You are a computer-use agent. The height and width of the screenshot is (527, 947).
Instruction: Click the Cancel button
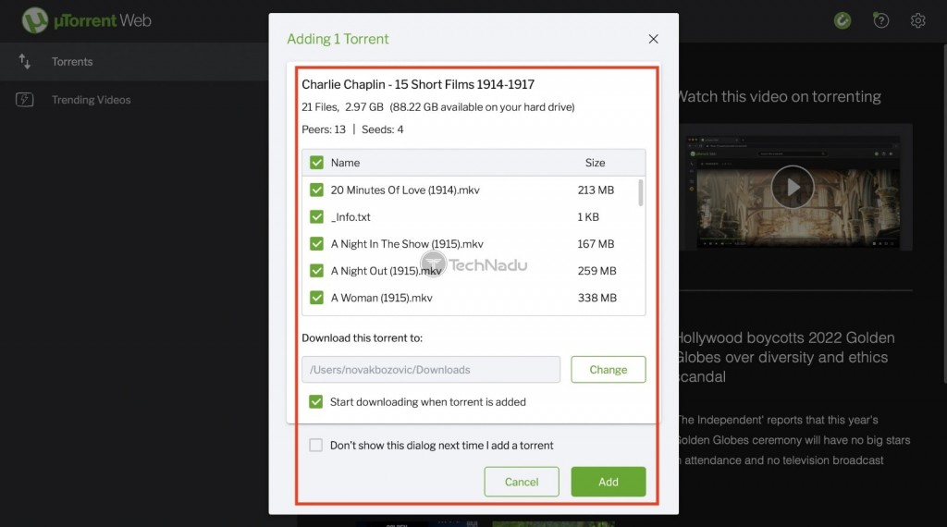(522, 482)
